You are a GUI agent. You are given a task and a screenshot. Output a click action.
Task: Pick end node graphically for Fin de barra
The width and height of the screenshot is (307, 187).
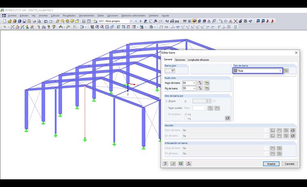[200, 88]
